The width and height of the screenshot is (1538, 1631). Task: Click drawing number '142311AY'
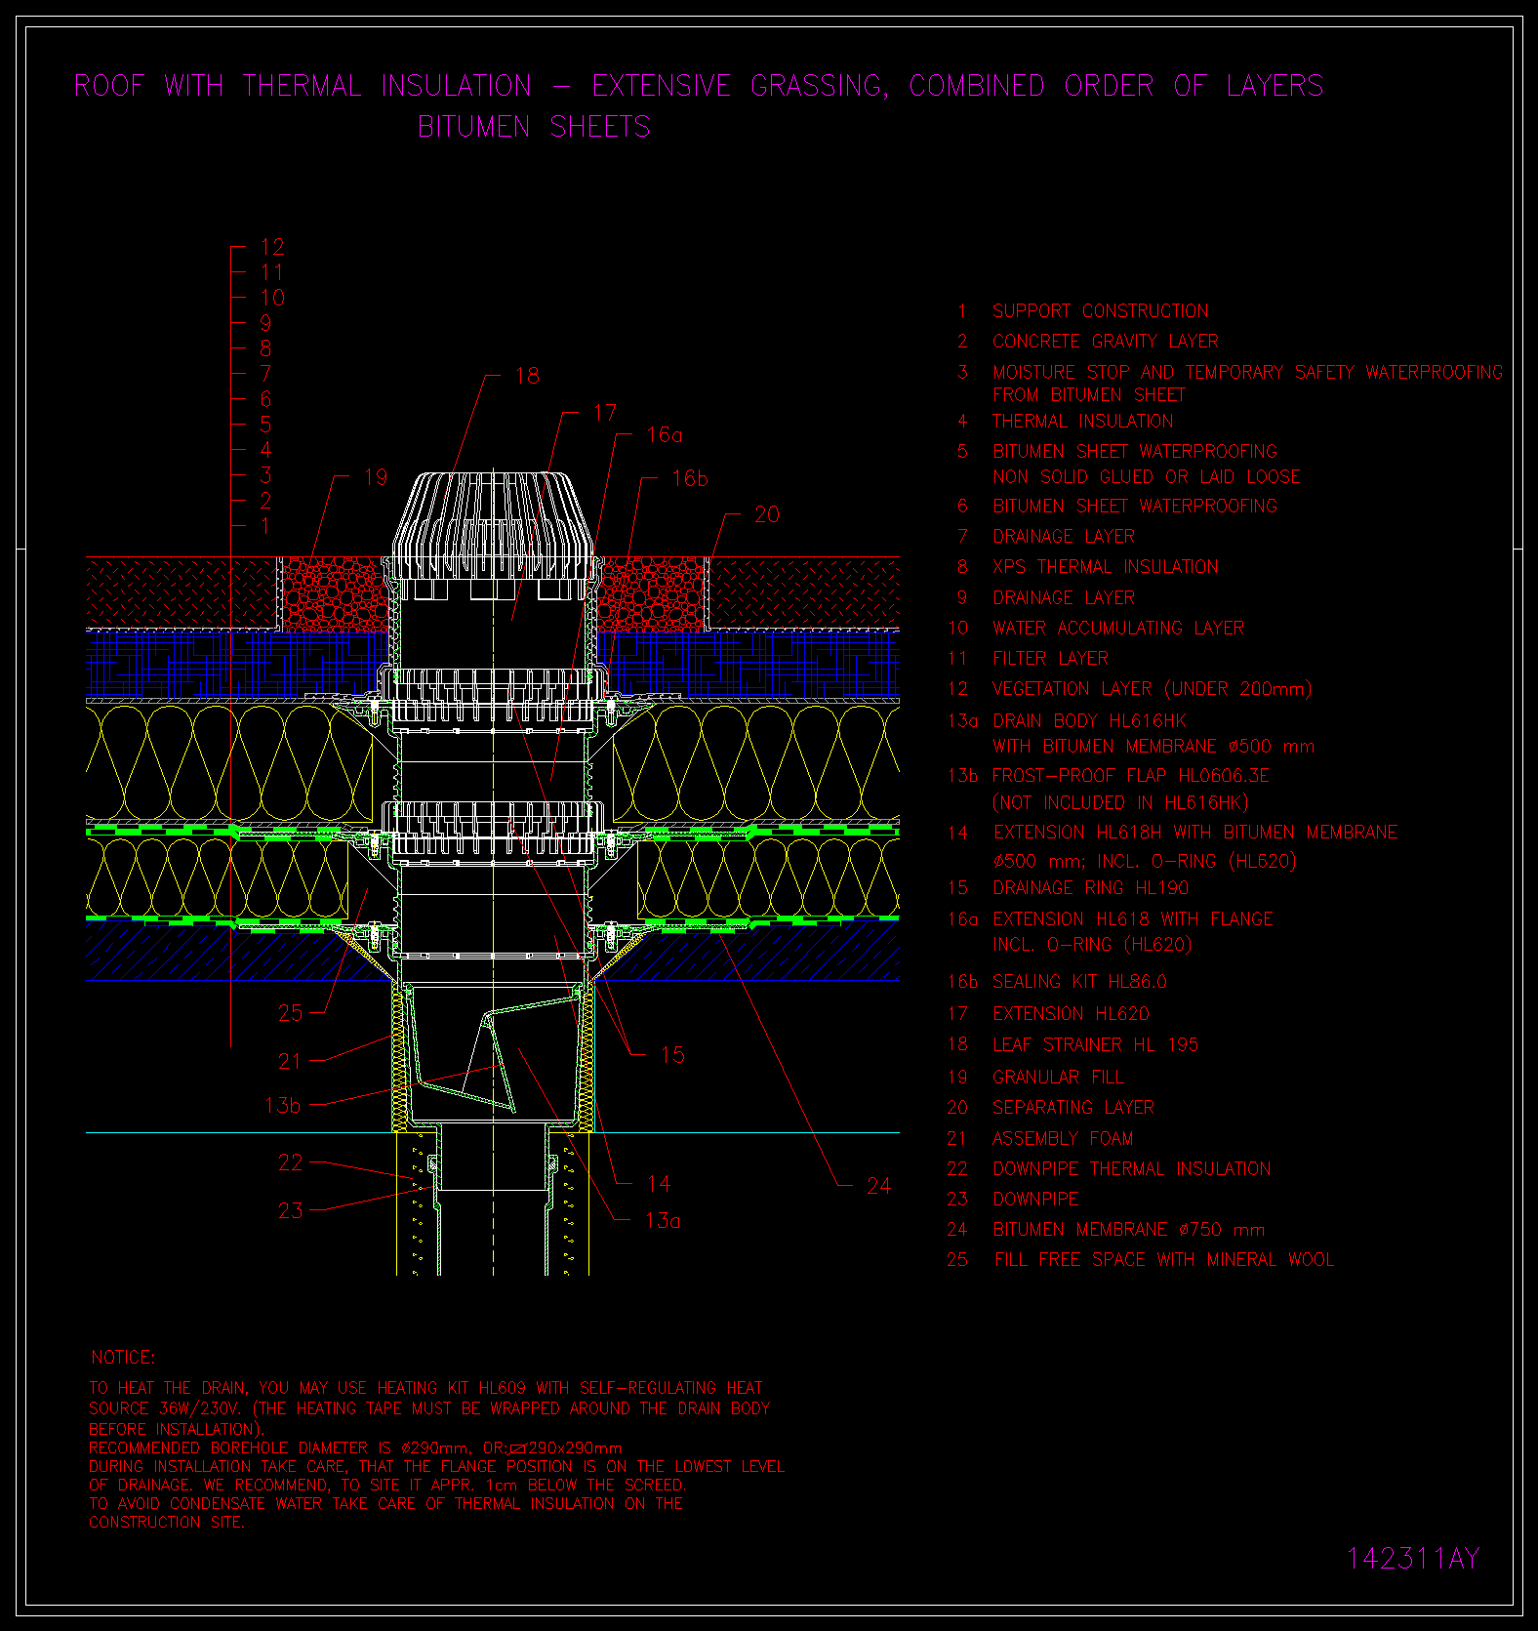(1413, 1559)
